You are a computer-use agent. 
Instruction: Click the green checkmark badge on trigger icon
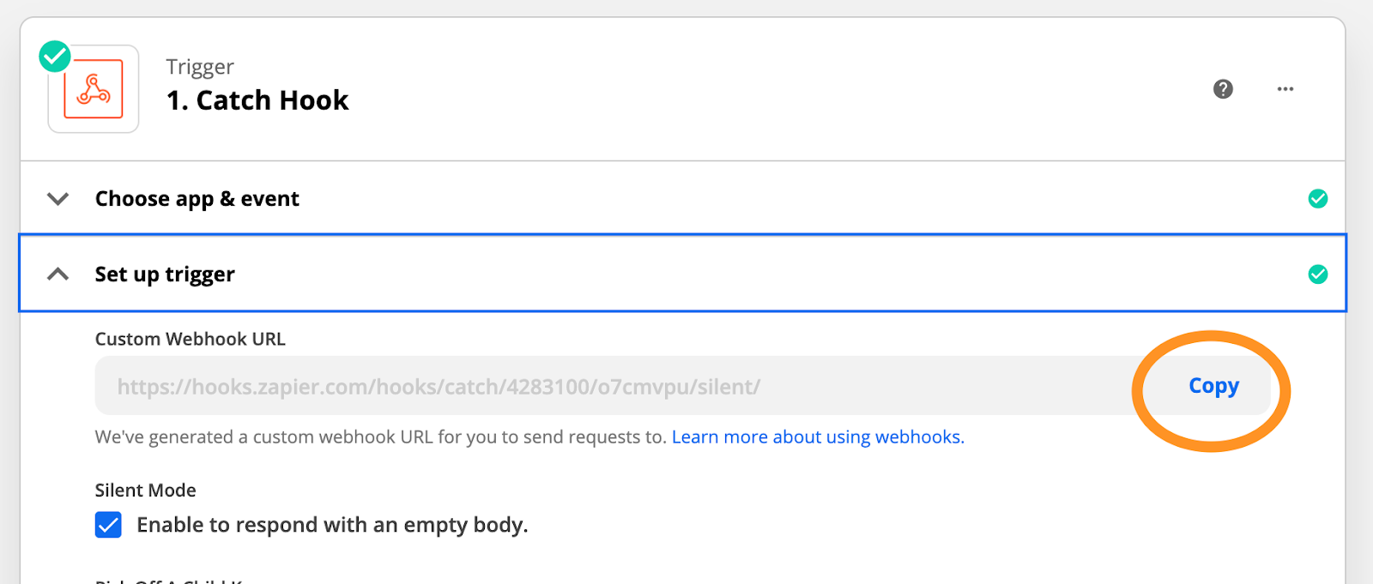click(x=55, y=57)
